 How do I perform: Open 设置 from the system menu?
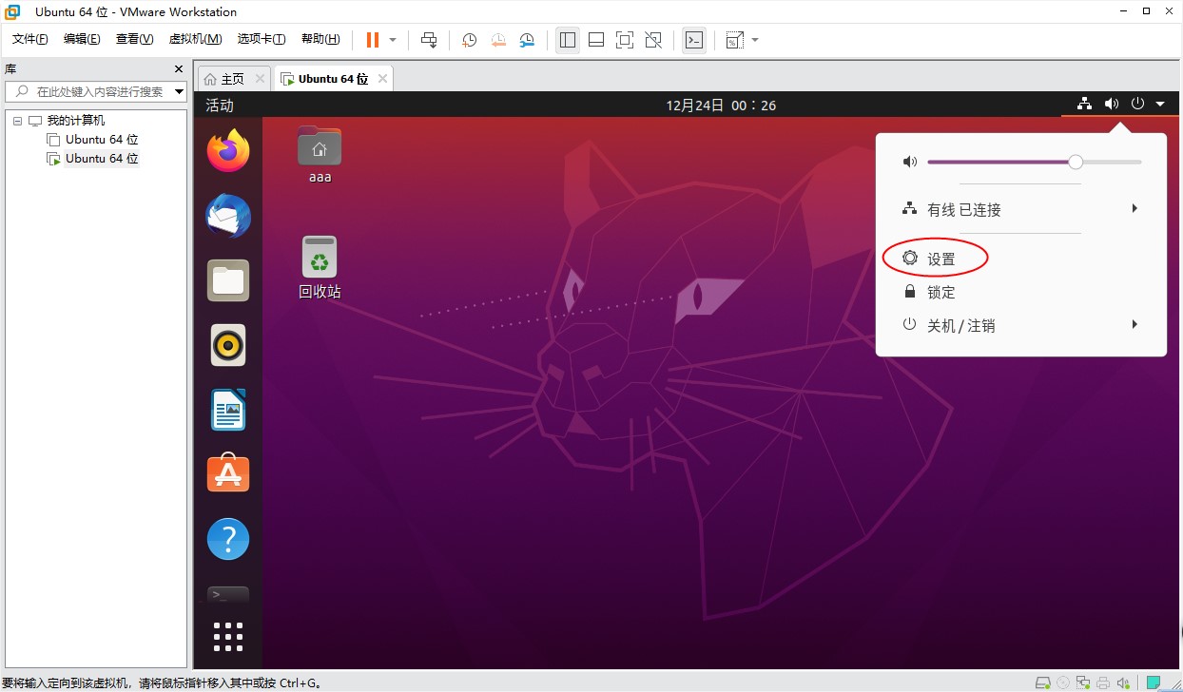(x=940, y=258)
